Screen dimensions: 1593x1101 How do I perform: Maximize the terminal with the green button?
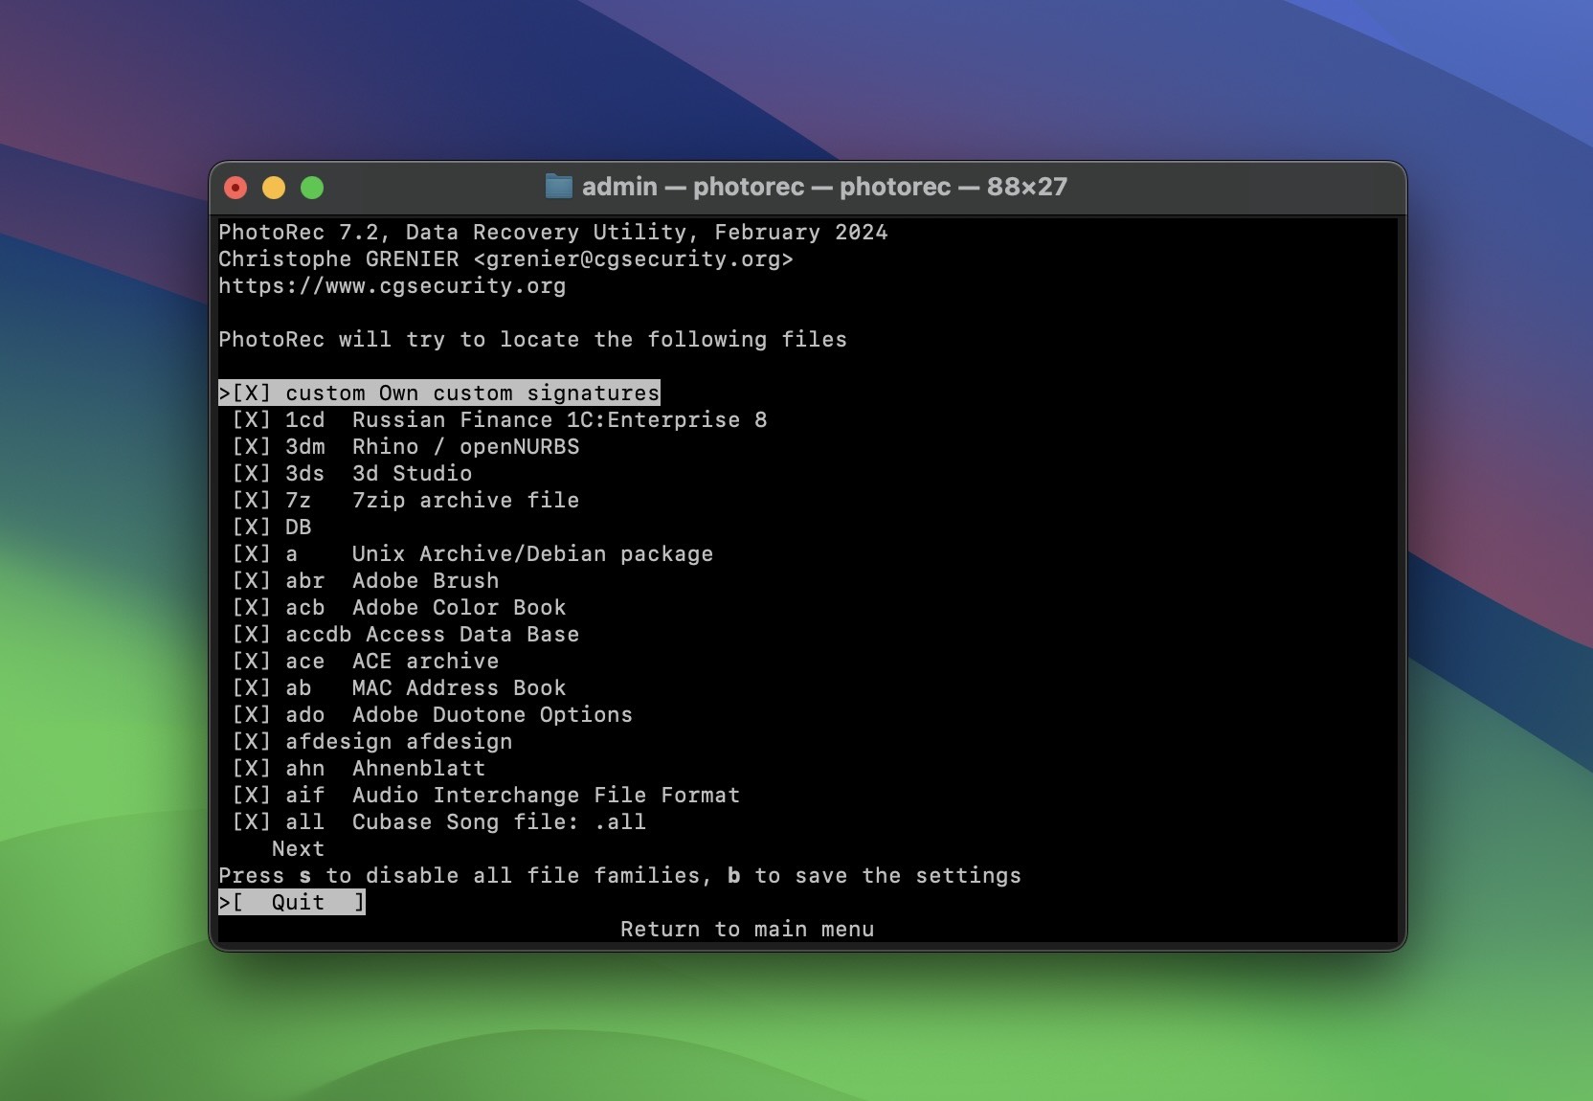pos(312,188)
